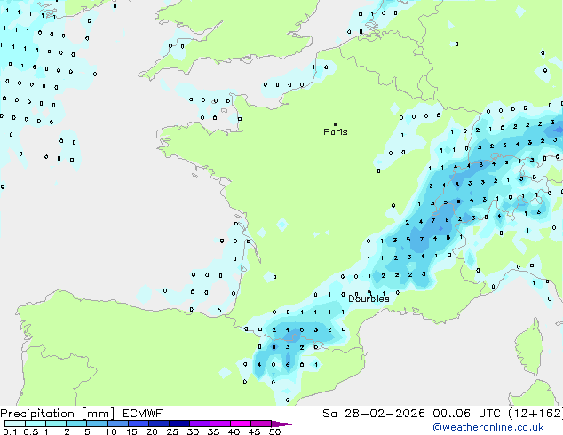Click the '45' legend scale value
Viewport: 563px width, 435px height.
(254, 431)
